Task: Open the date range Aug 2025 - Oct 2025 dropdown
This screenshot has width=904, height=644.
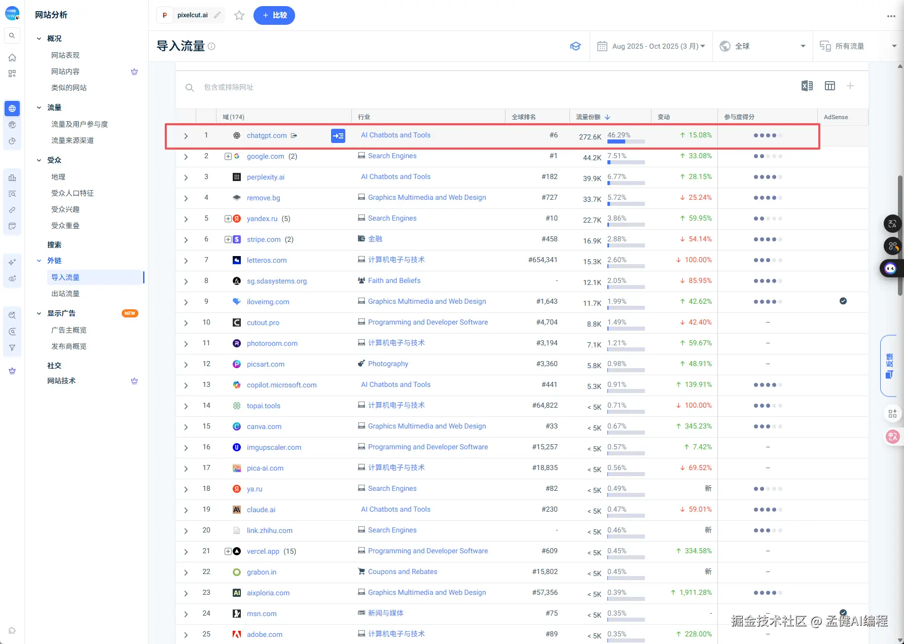Action: pyautogui.click(x=652, y=46)
